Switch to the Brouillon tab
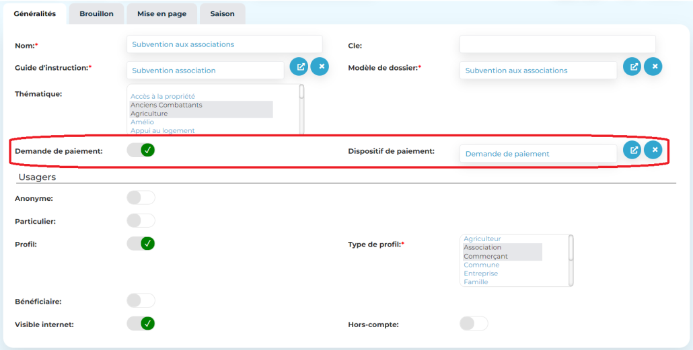This screenshot has width=693, height=350. [x=96, y=13]
